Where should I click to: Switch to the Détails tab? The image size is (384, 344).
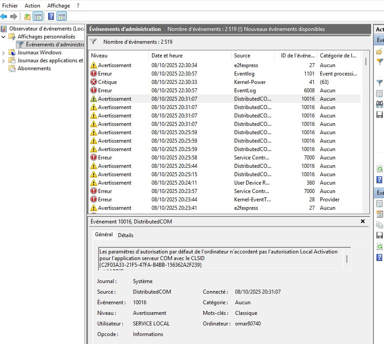tap(125, 235)
